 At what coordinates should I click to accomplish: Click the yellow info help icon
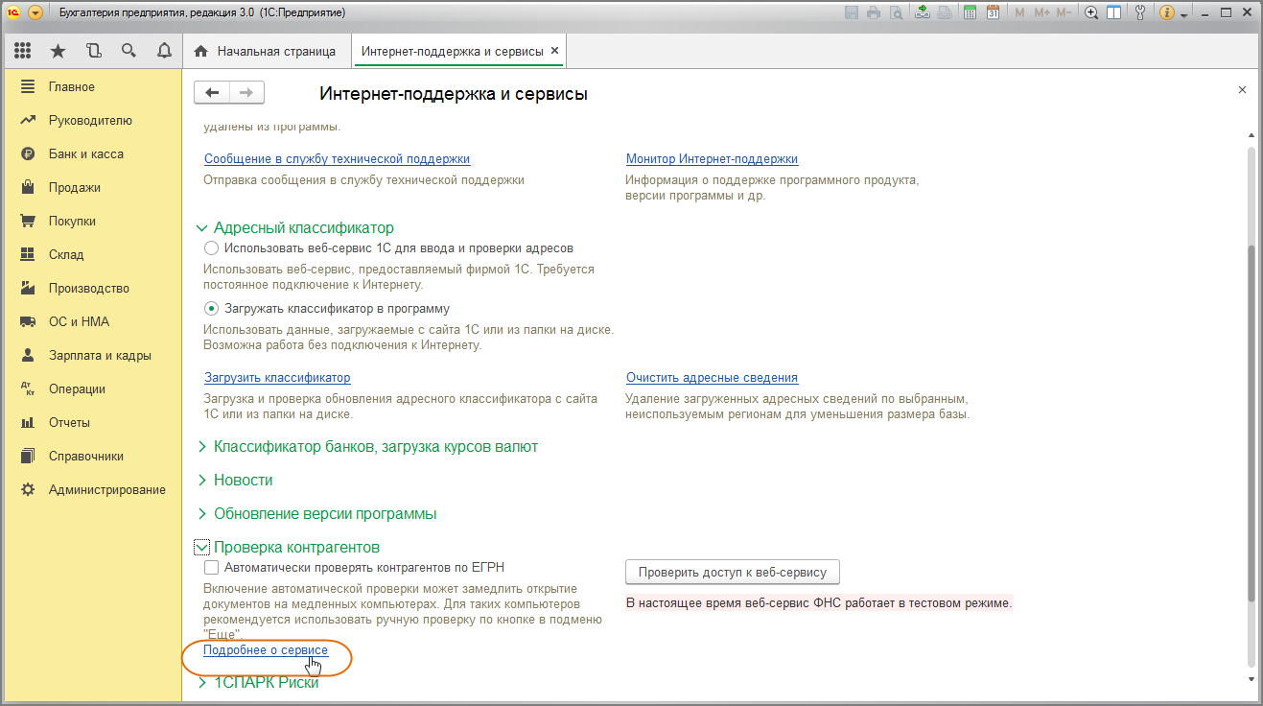coord(1167,13)
